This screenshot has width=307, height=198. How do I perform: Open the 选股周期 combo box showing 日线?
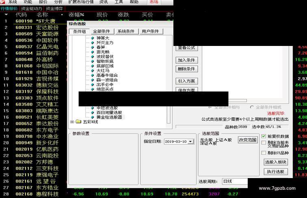(x=235, y=181)
